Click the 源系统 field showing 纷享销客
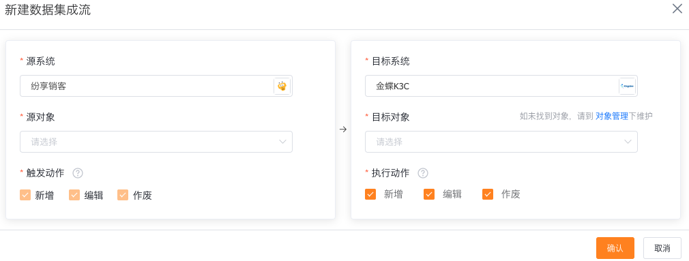Viewport: 689px width, 261px height. [x=156, y=86]
